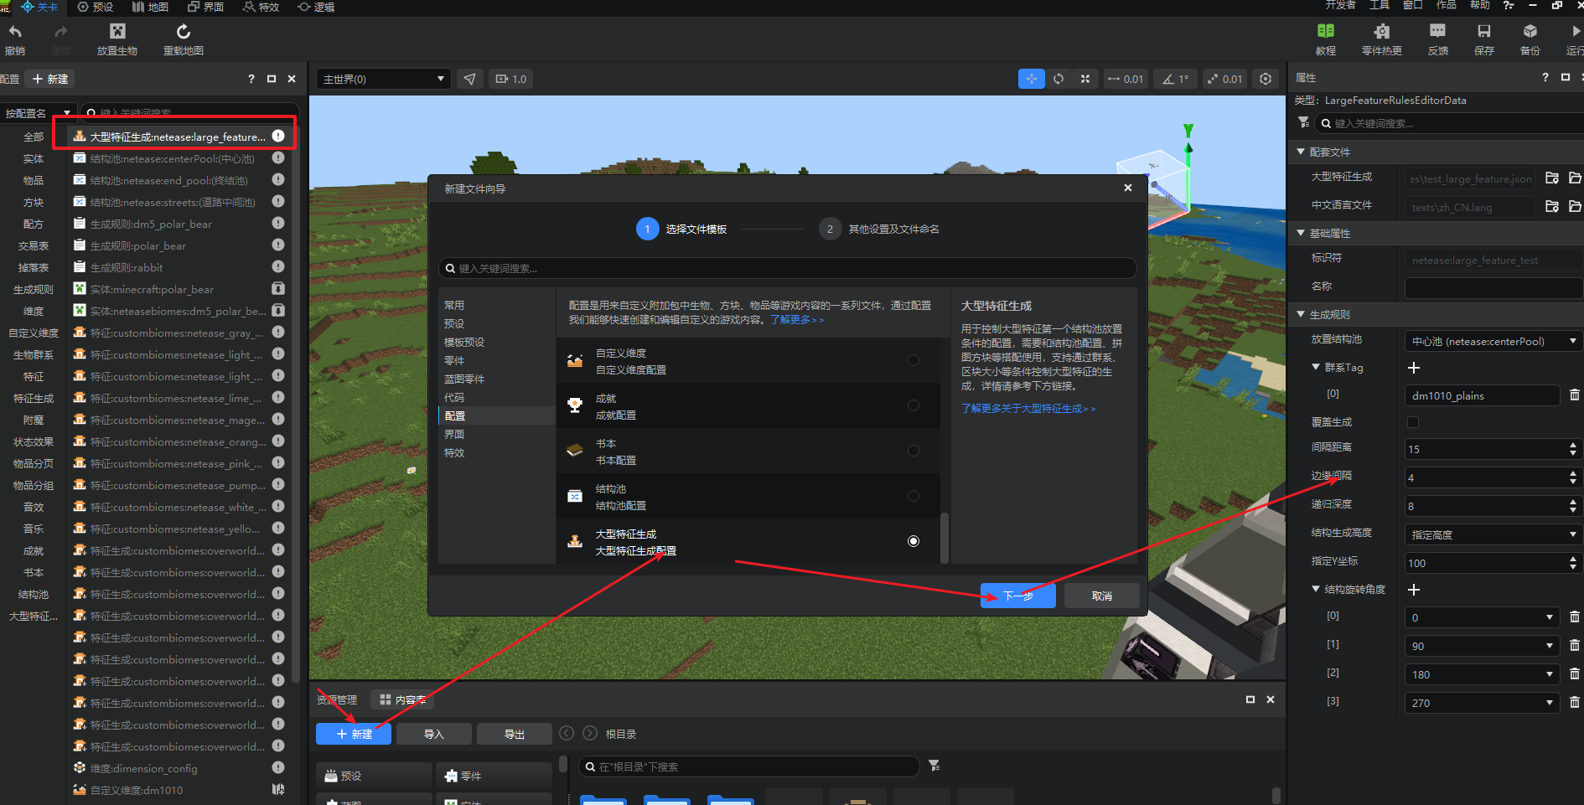Image resolution: width=1584 pixels, height=805 pixels.
Task: Click the 备份 backup icon
Action: 1530,31
